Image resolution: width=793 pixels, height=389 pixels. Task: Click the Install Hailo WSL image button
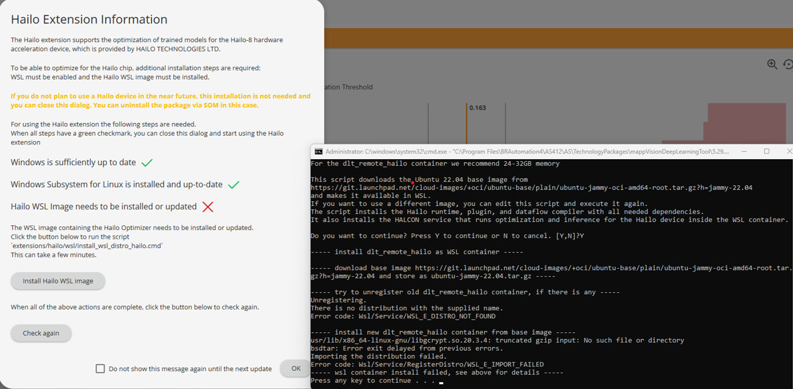click(x=58, y=281)
